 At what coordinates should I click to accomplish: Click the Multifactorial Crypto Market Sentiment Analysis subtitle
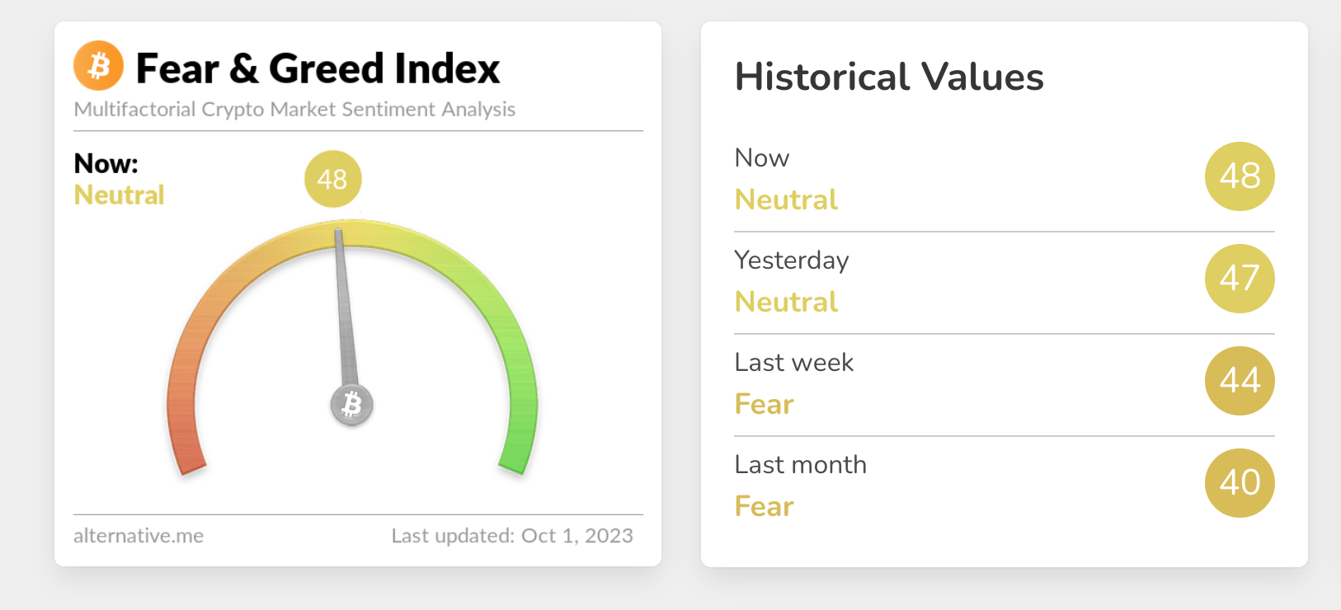coord(294,110)
